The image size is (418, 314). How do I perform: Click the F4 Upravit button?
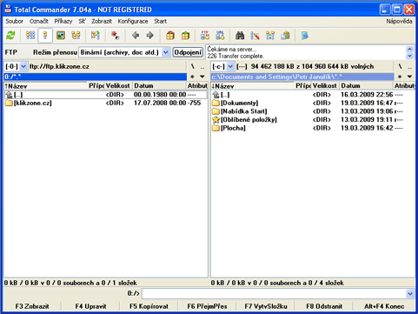pyautogui.click(x=90, y=306)
